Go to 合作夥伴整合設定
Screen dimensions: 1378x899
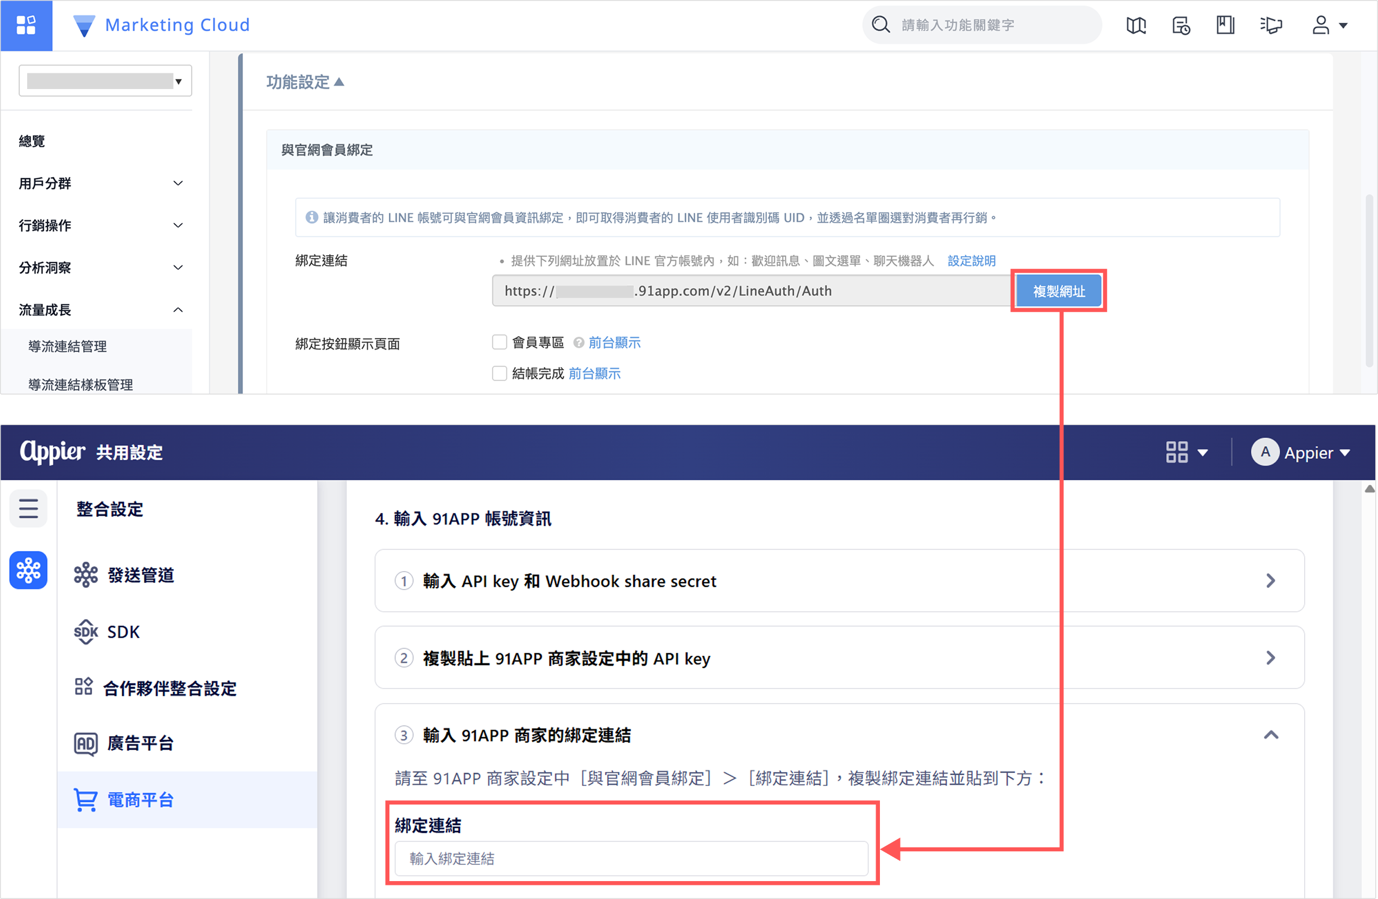pos(169,688)
